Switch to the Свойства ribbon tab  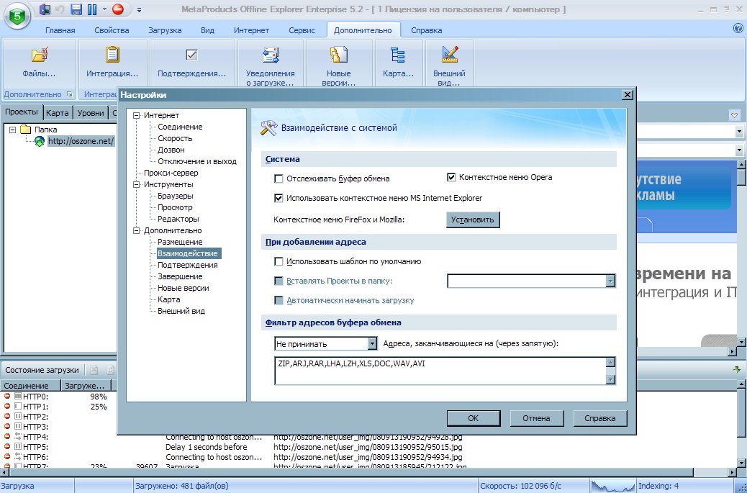(112, 30)
